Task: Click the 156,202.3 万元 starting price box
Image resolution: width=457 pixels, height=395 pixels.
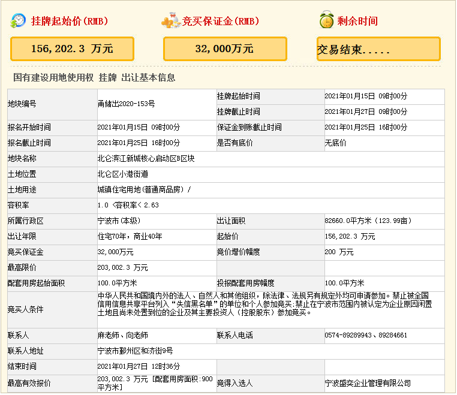Action: [72, 49]
